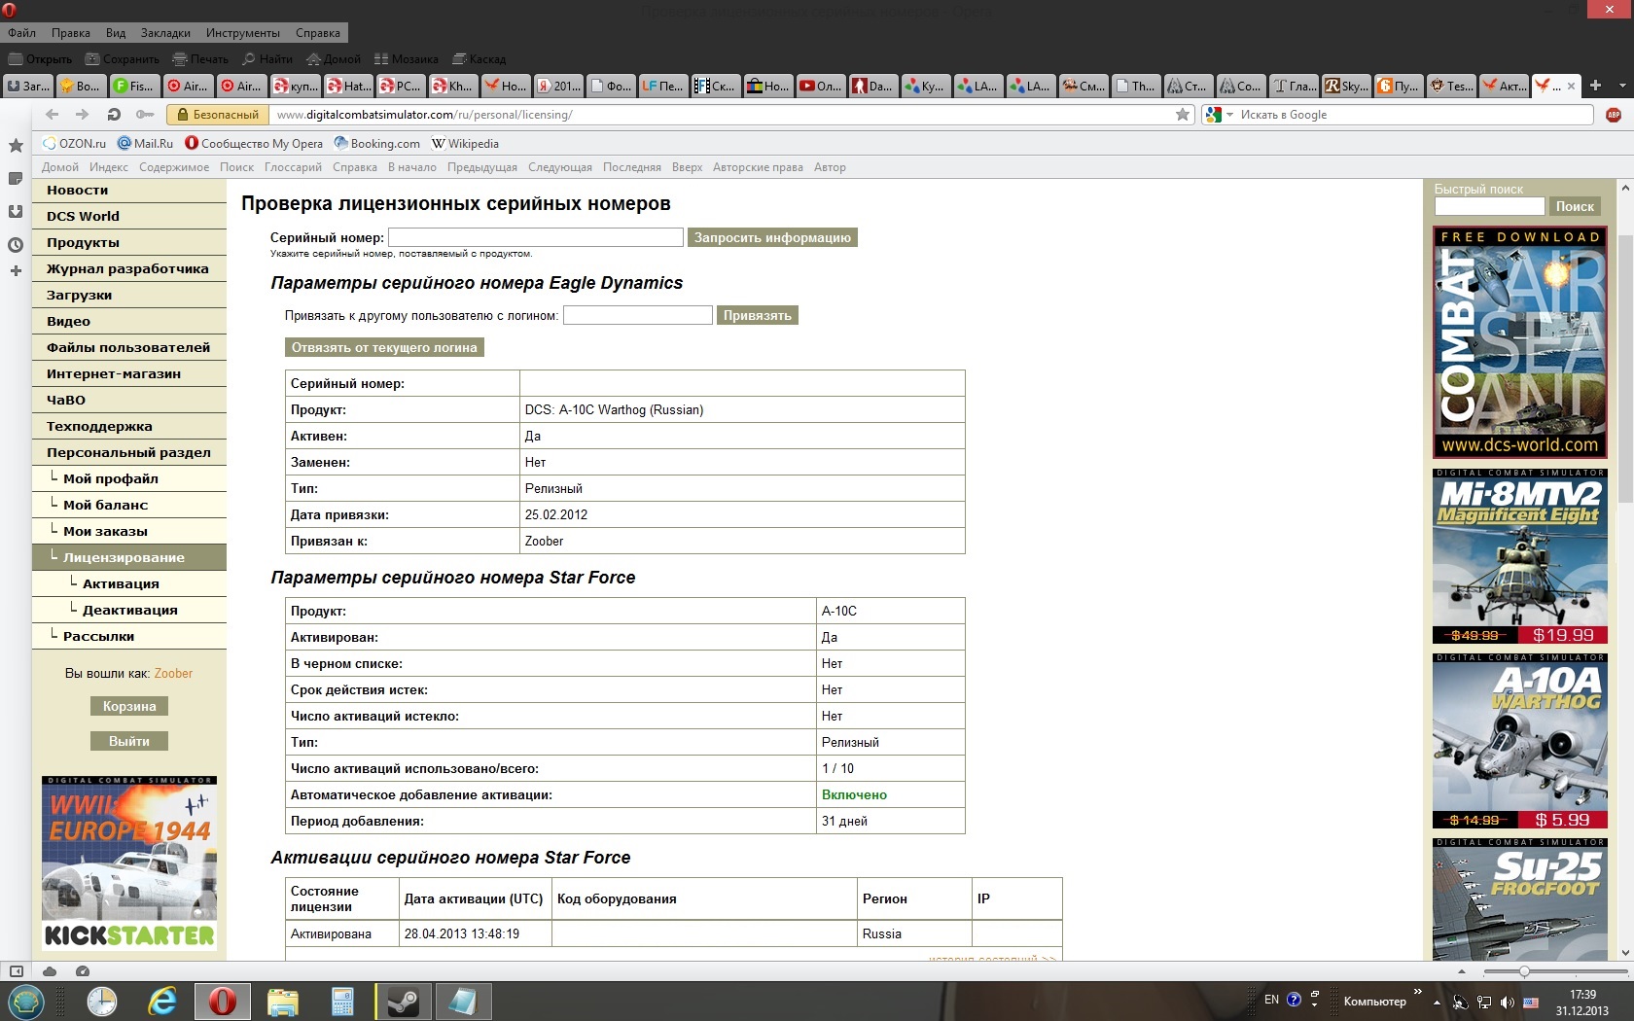1634x1021 pixels.
Task: Click Отвязать от текущего логина button
Action: pyautogui.click(x=384, y=347)
